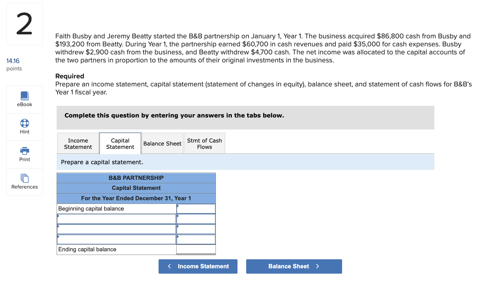Click the 'Beginning capital balance' label
479x295 pixels.
click(x=91, y=209)
